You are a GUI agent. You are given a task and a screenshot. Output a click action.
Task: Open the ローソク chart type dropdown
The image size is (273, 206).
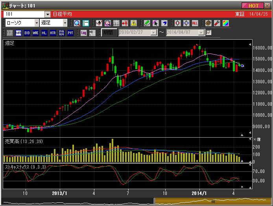36,23
